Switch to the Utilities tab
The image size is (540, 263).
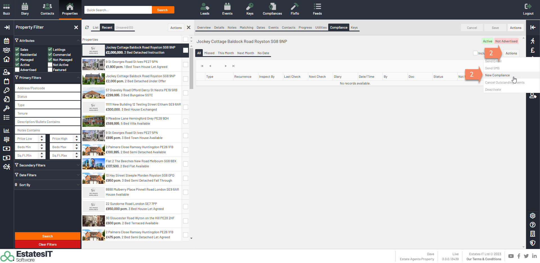[x=321, y=28]
